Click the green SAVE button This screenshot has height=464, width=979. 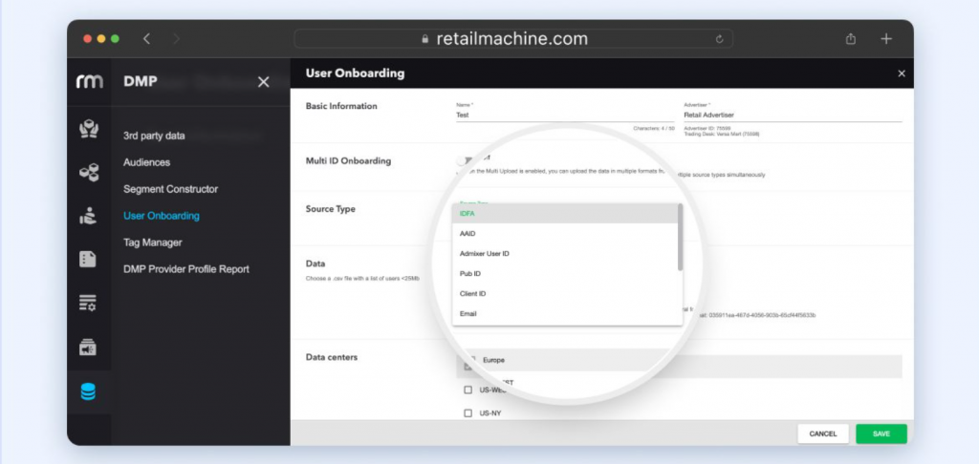881,433
